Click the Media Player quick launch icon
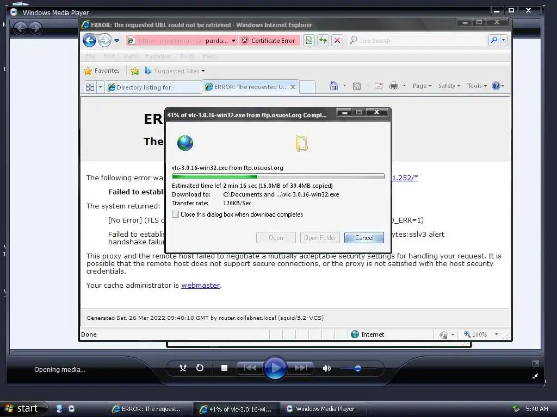Viewport: 557px width, 417px height. 72,408
